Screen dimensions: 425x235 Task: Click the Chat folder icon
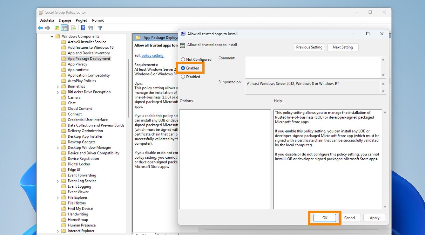pos(64,103)
